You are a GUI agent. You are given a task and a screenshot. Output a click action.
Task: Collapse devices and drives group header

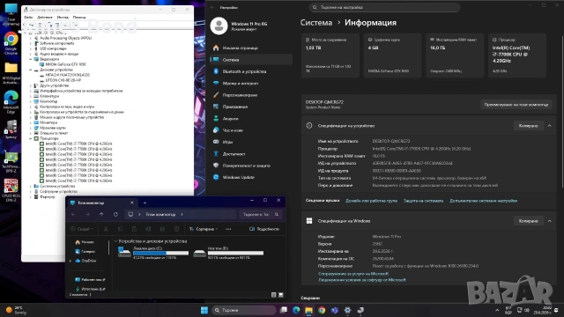(x=115, y=241)
